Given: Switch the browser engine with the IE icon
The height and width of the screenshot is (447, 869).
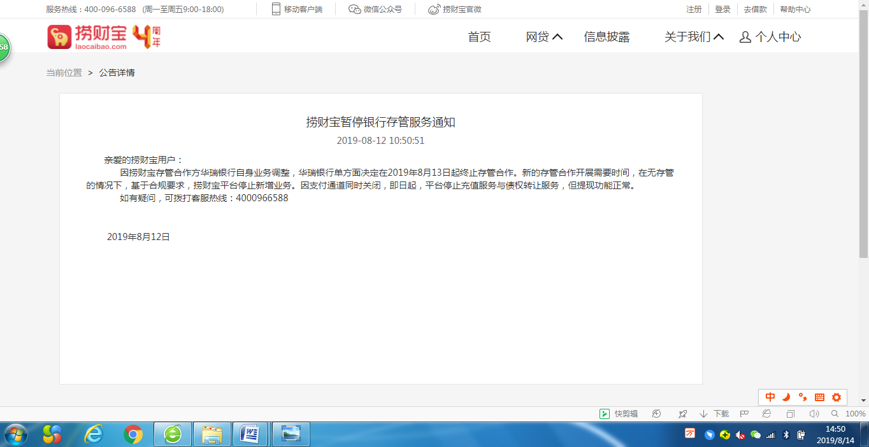Looking at the screenshot, I should click(x=766, y=414).
